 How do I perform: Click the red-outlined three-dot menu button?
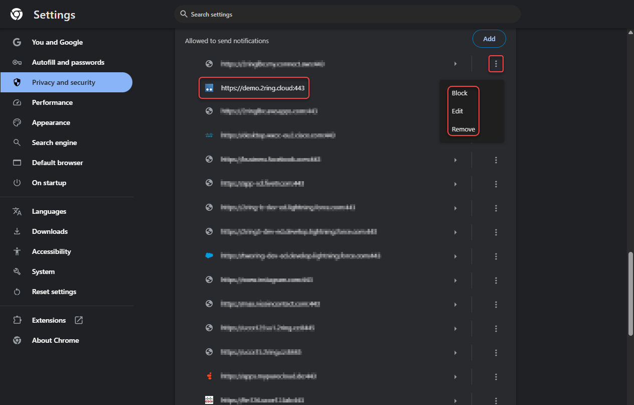point(496,64)
